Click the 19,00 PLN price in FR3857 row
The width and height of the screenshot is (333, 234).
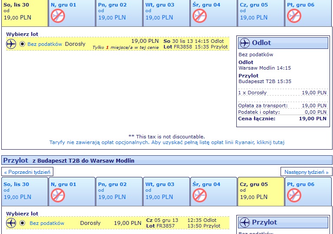pos(127,223)
